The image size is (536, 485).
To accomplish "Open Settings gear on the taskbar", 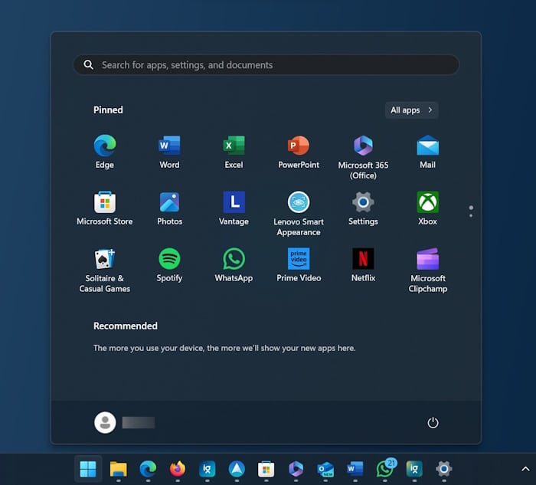I will pyautogui.click(x=443, y=469).
